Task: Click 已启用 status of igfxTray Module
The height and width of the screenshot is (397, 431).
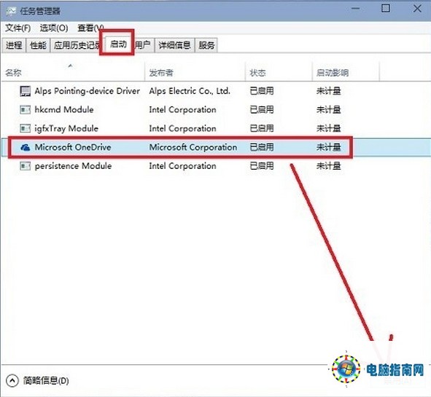Action: coord(262,128)
